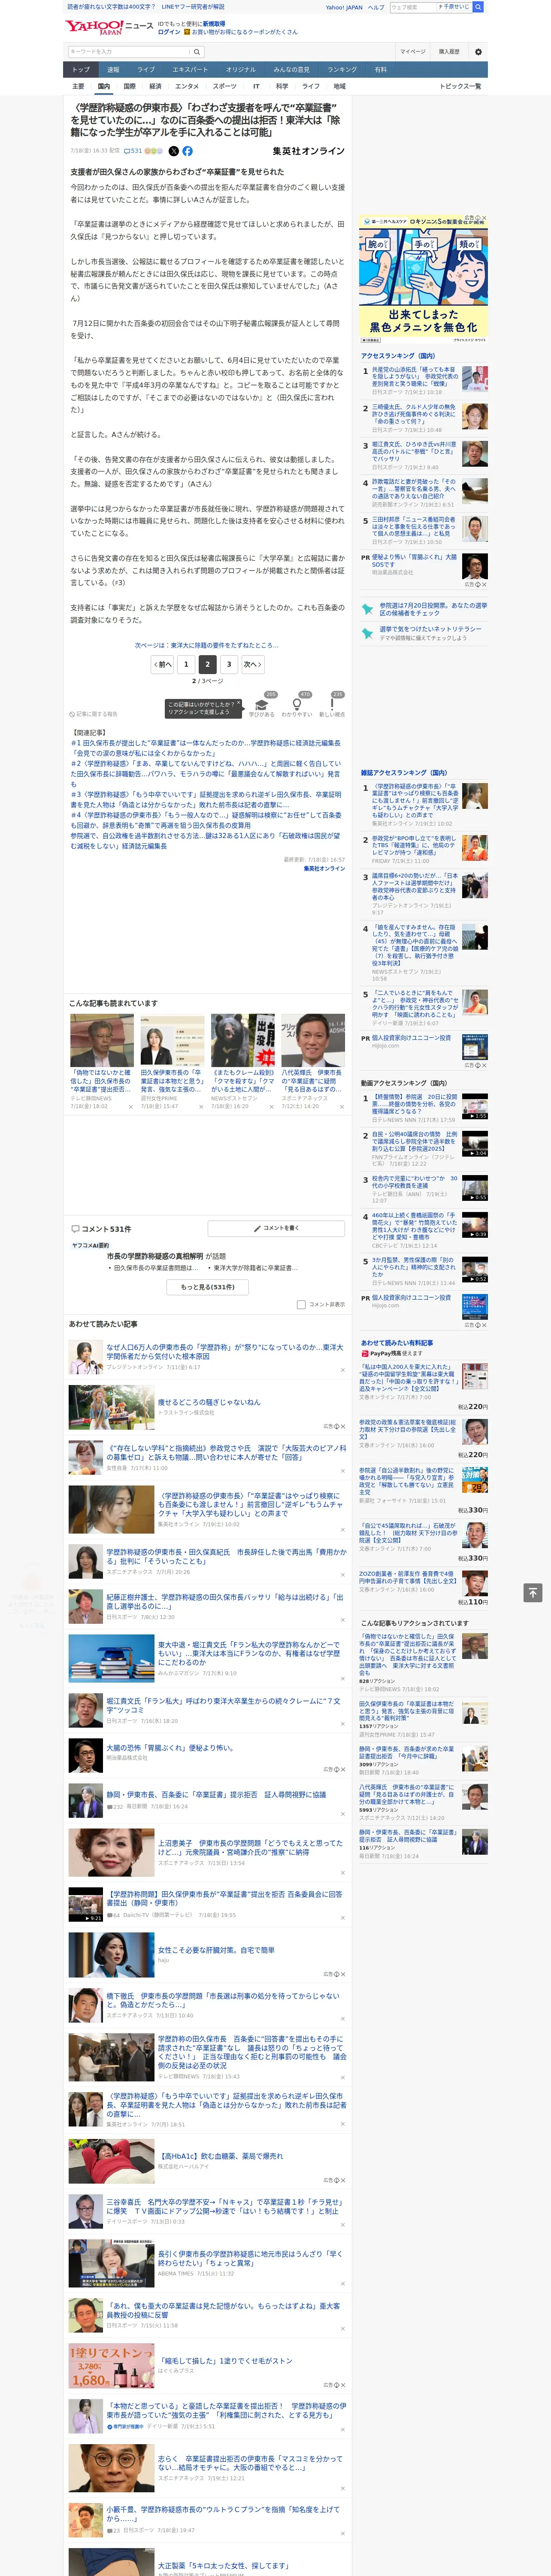This screenshot has width=551, height=2576.
Task: Click the マイページ link
Action: tap(412, 52)
